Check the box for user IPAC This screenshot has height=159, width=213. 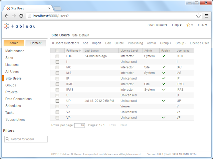coord(57,84)
